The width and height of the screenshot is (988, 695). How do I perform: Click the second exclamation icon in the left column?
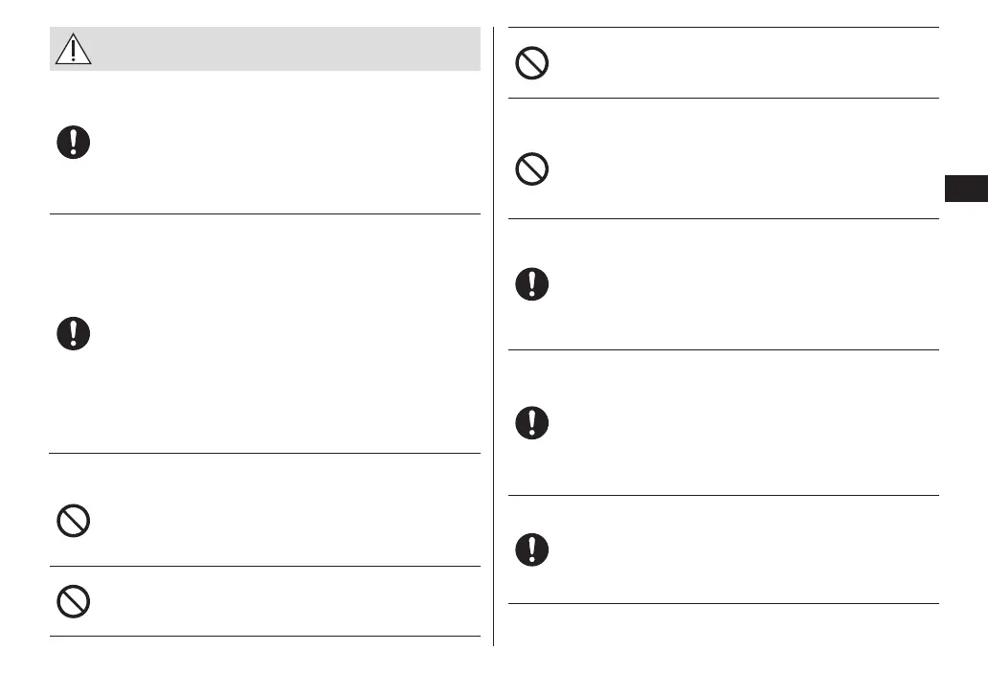73,334
